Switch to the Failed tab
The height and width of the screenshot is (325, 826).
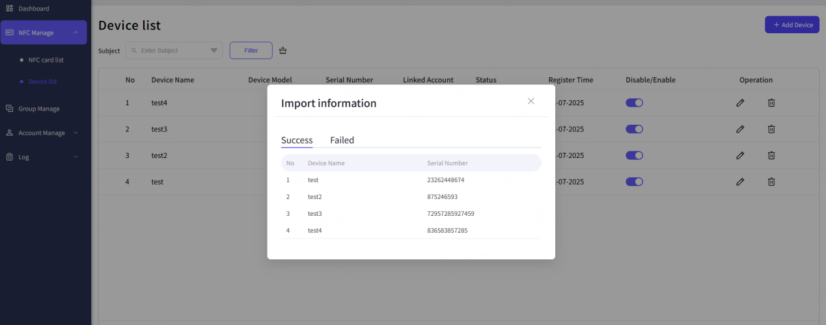pos(342,140)
